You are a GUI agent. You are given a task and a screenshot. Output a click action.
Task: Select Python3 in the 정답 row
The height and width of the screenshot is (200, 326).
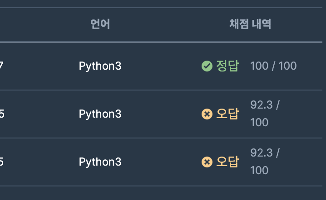pos(100,67)
